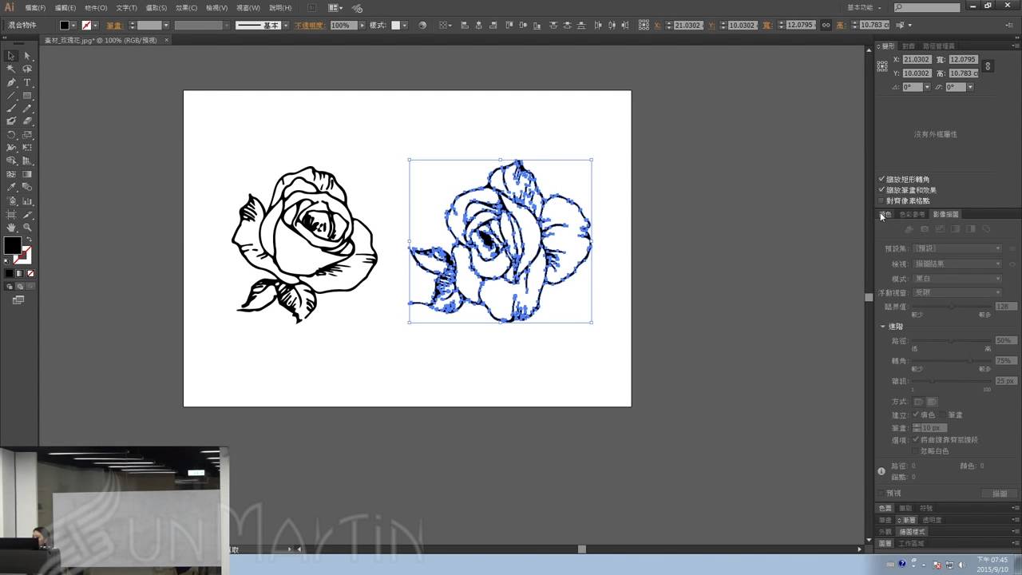The width and height of the screenshot is (1022, 575).
Task: Close the 素材_玫瑰花.jpg document tab
Action: pyautogui.click(x=167, y=40)
